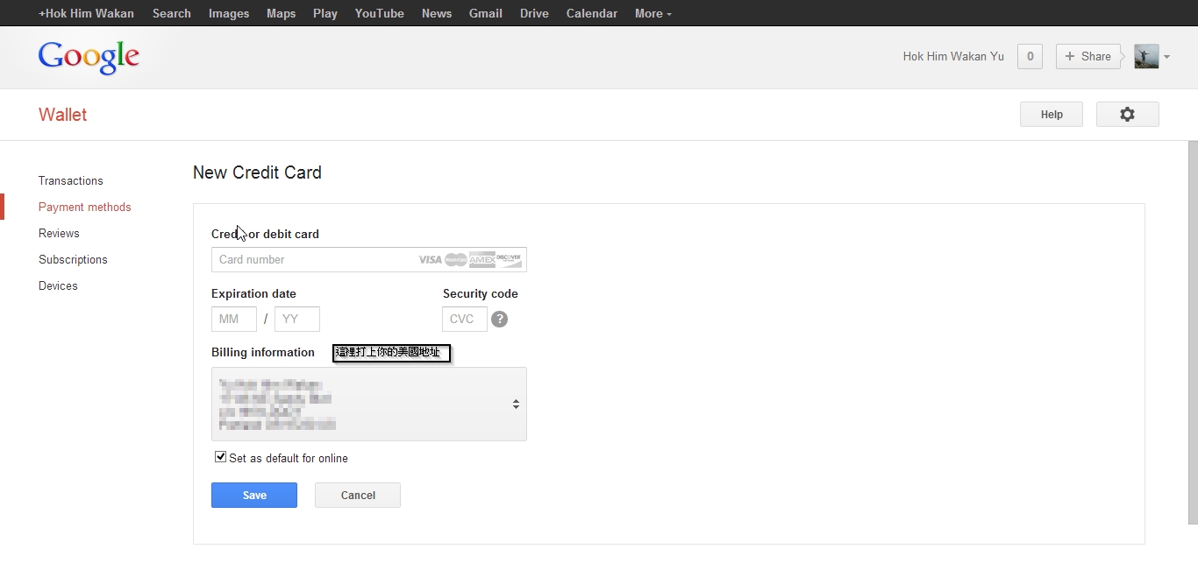Click the Help button
This screenshot has height=563, width=1198.
coord(1052,115)
